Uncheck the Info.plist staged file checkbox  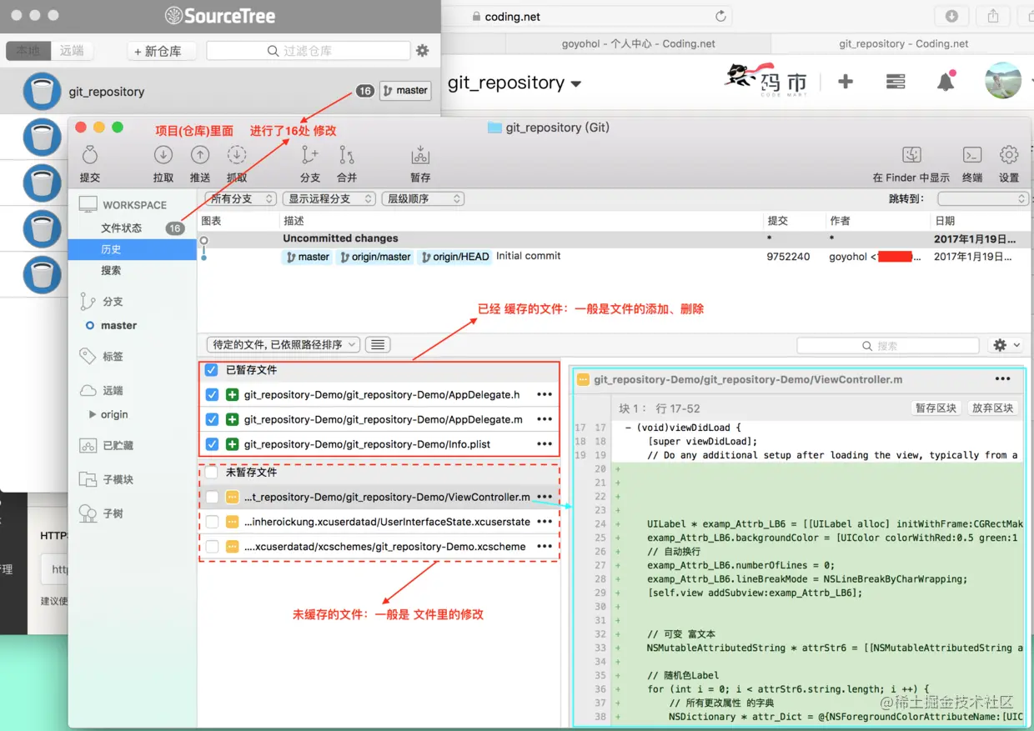point(212,444)
